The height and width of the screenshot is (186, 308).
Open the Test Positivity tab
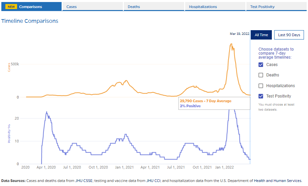277,6
